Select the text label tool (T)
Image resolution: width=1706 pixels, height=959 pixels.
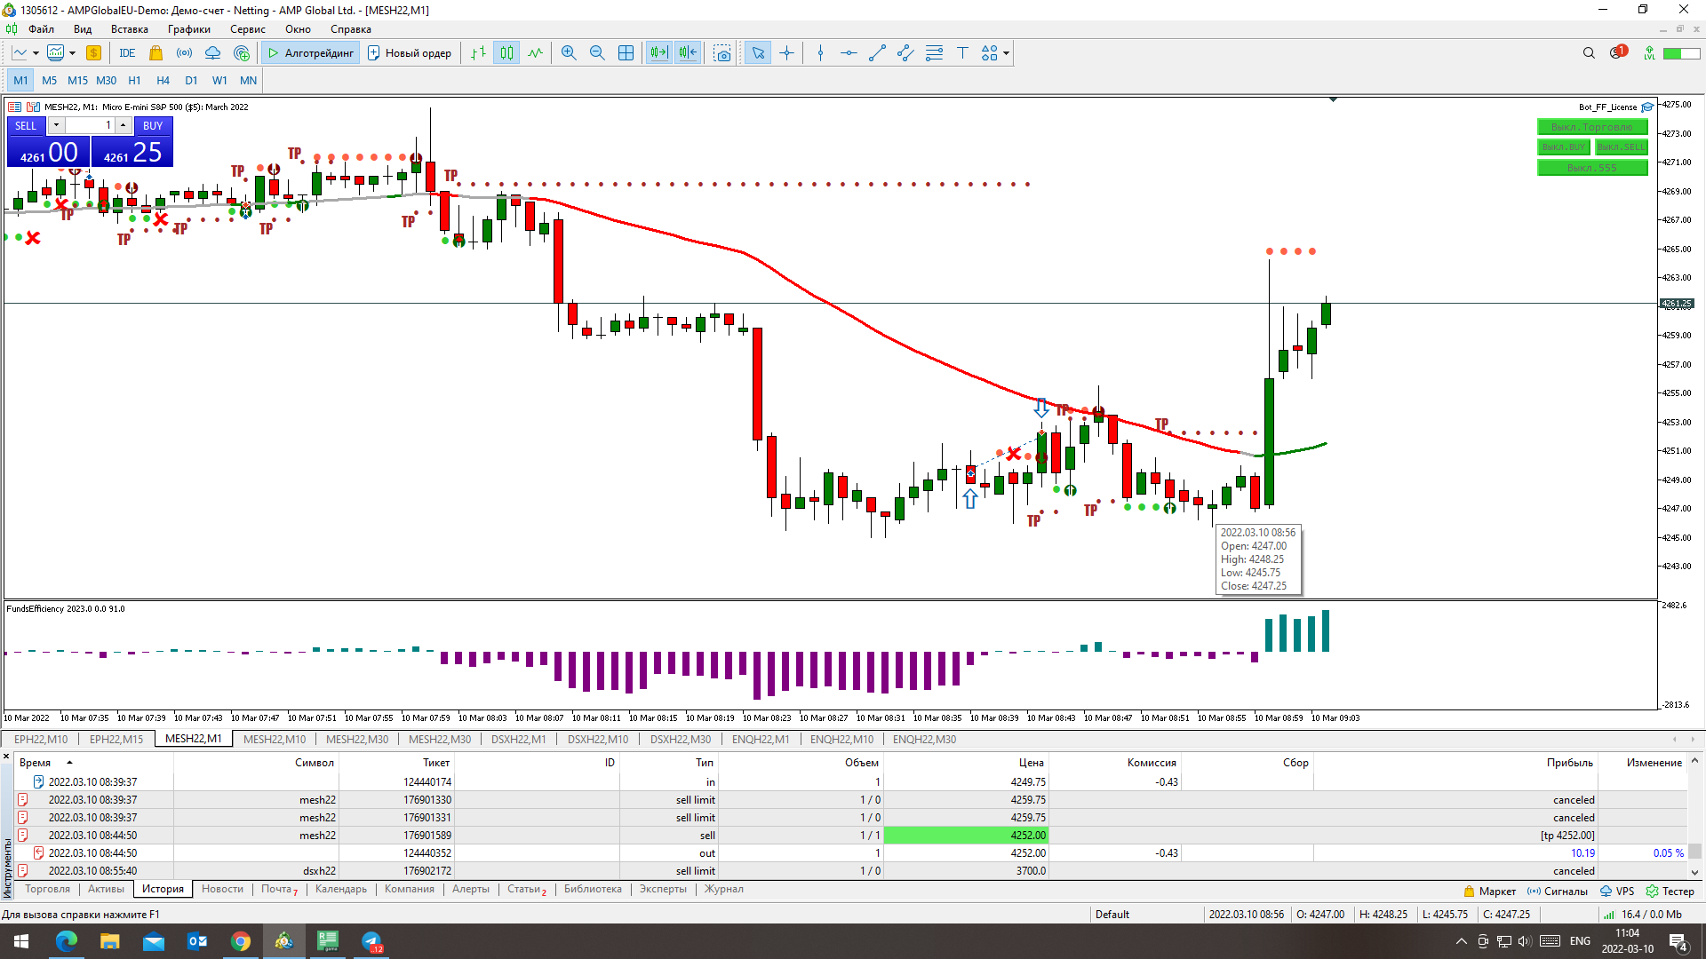pyautogui.click(x=962, y=53)
